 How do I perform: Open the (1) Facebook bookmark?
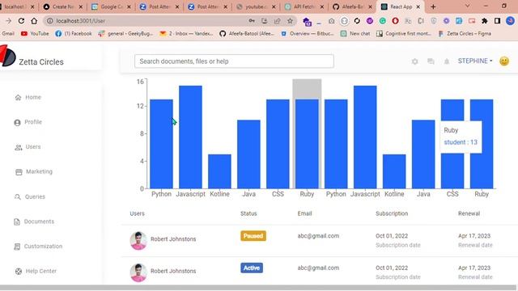tap(74, 33)
